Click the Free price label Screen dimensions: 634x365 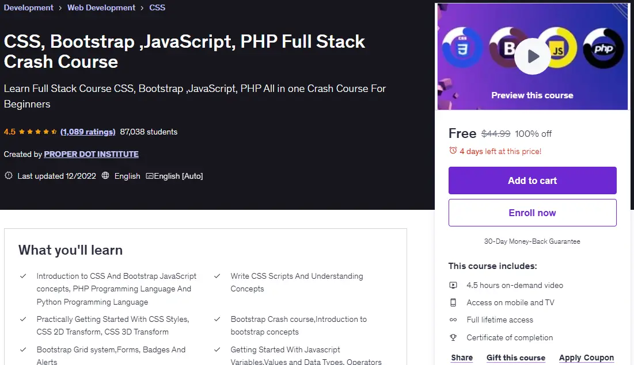(462, 133)
